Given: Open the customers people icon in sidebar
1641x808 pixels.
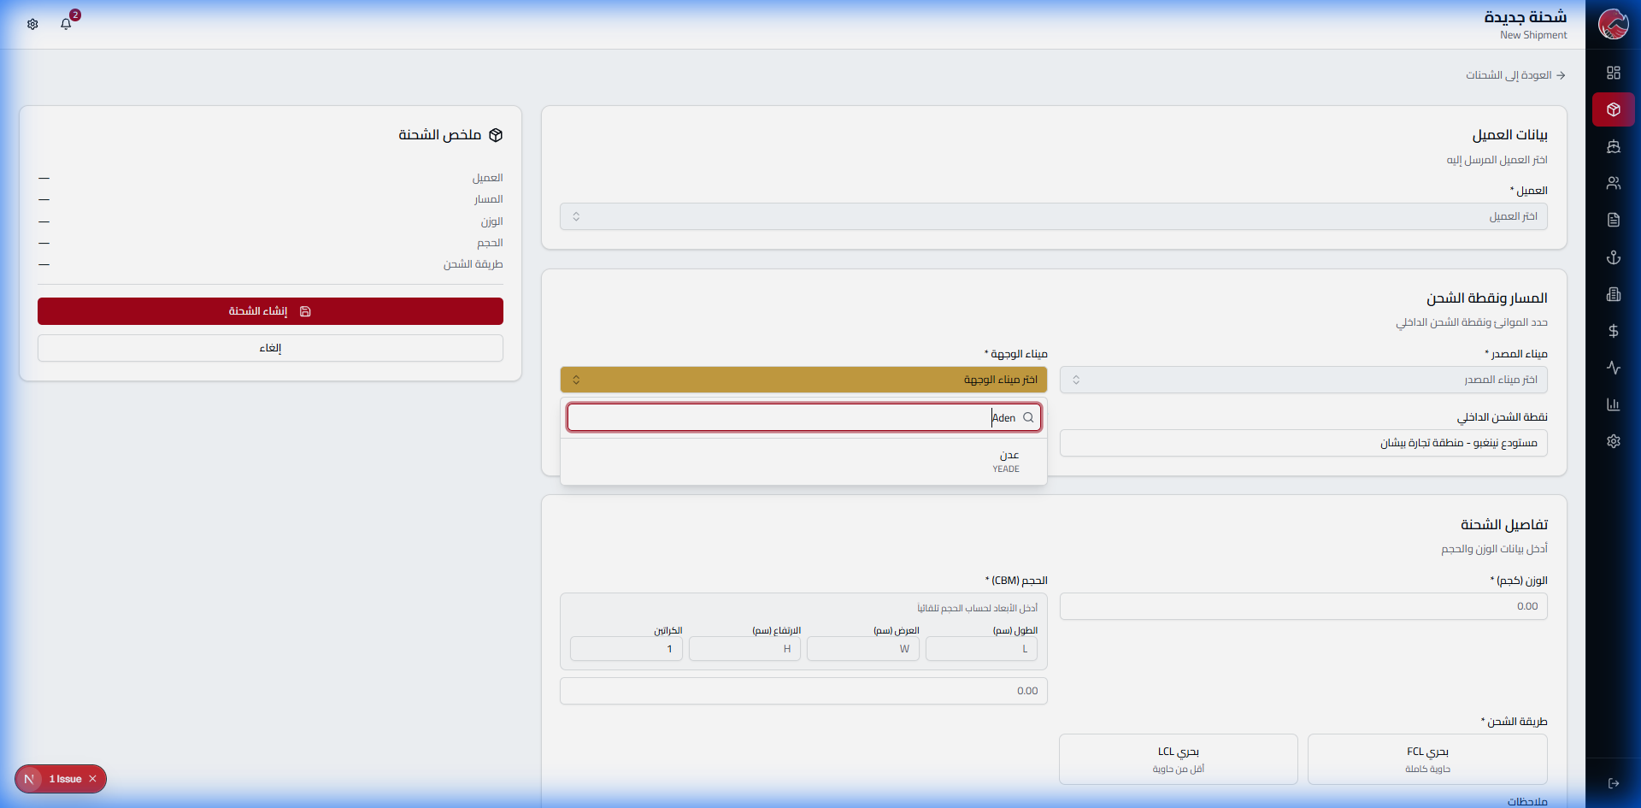Looking at the screenshot, I should point(1613,183).
